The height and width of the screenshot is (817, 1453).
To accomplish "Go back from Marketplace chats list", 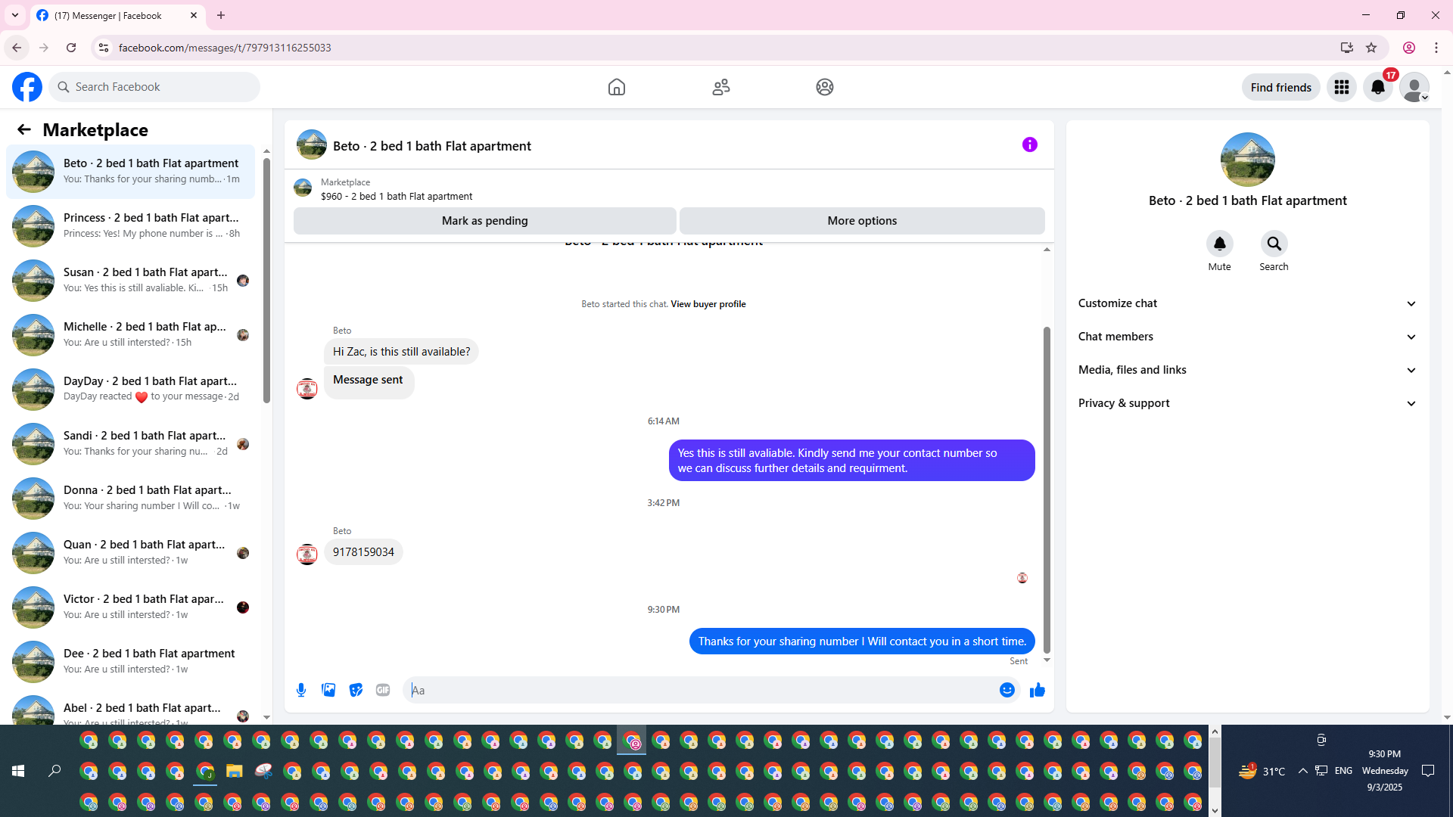I will 24,130.
